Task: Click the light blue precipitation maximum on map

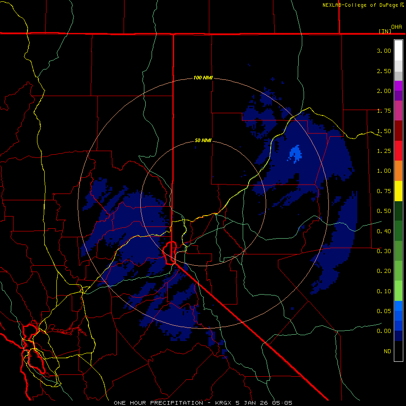Action: click(295, 154)
